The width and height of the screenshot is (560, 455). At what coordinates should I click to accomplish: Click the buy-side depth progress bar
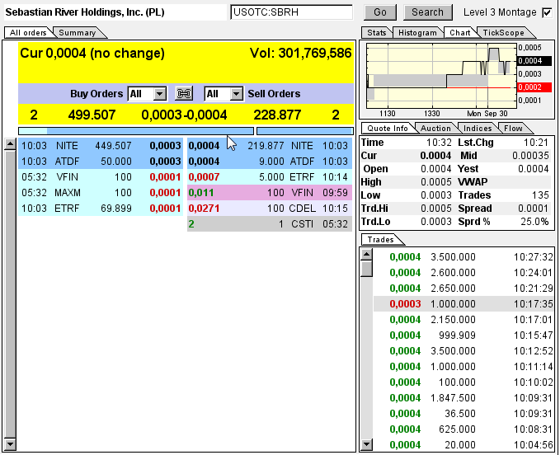point(136,131)
